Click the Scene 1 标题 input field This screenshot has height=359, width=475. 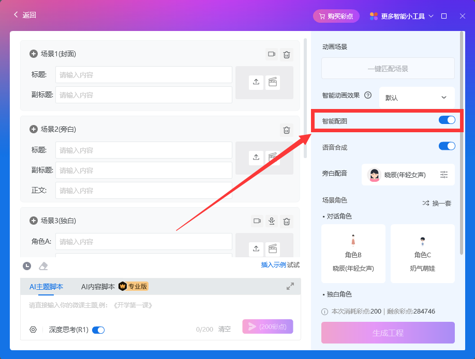143,75
